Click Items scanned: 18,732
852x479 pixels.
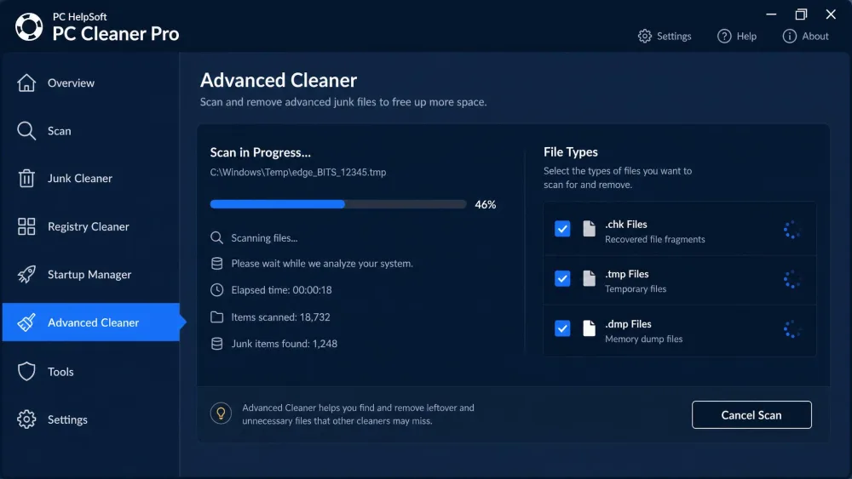click(280, 316)
